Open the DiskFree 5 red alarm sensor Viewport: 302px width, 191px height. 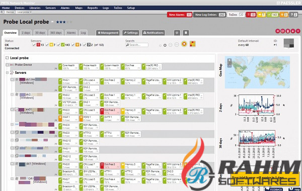(x=110, y=166)
